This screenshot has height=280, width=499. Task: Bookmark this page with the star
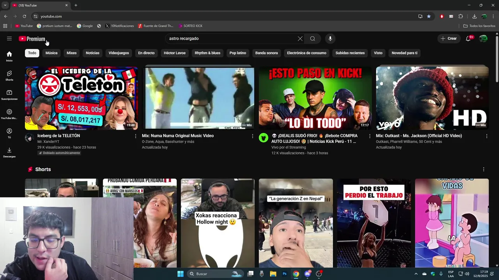tap(429, 16)
